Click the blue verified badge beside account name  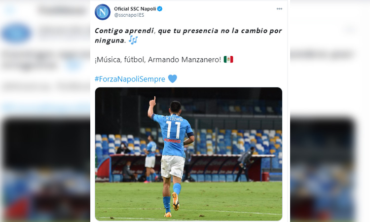point(160,9)
